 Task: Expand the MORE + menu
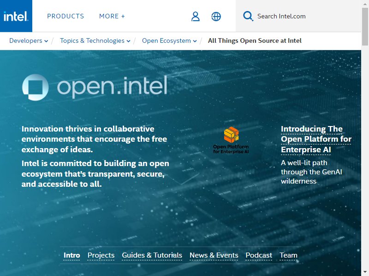pyautogui.click(x=112, y=16)
